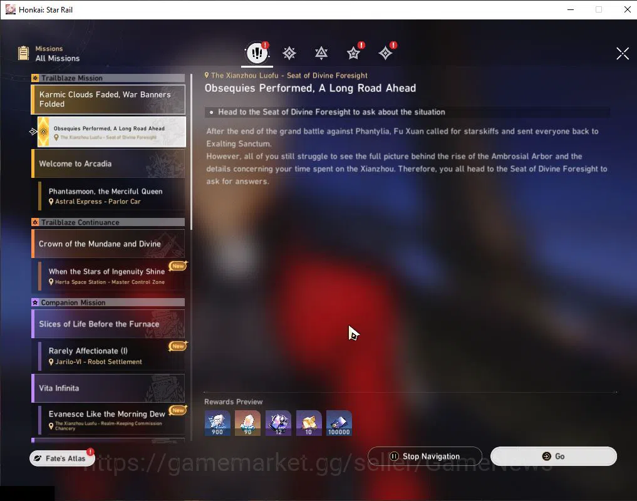The height and width of the screenshot is (501, 637).
Task: Click the New badge on Evanesce Like the Morning Dew
Action: pyautogui.click(x=178, y=410)
